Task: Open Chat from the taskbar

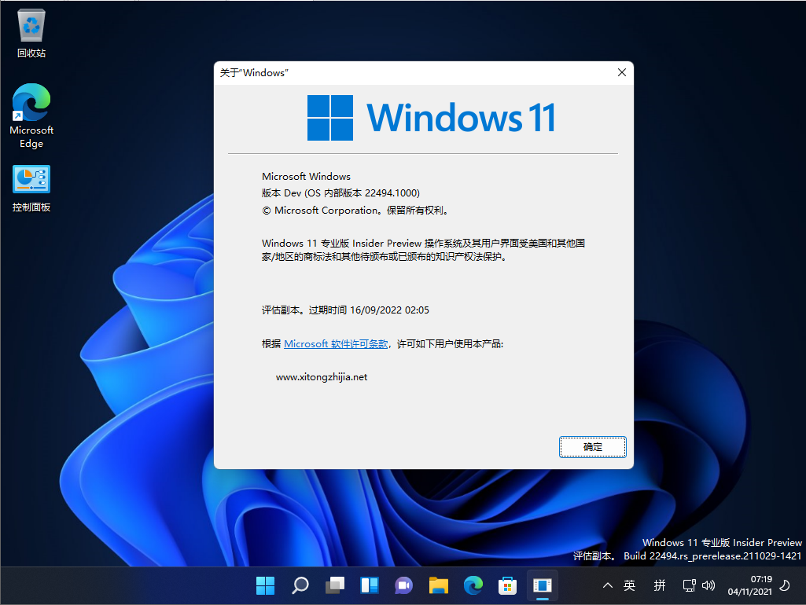Action: coord(403,585)
